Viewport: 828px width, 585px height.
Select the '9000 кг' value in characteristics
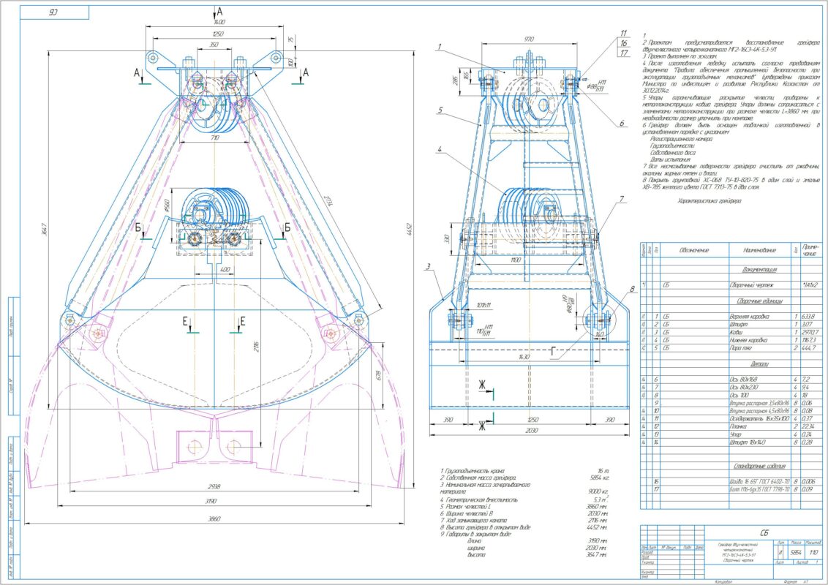point(599,492)
